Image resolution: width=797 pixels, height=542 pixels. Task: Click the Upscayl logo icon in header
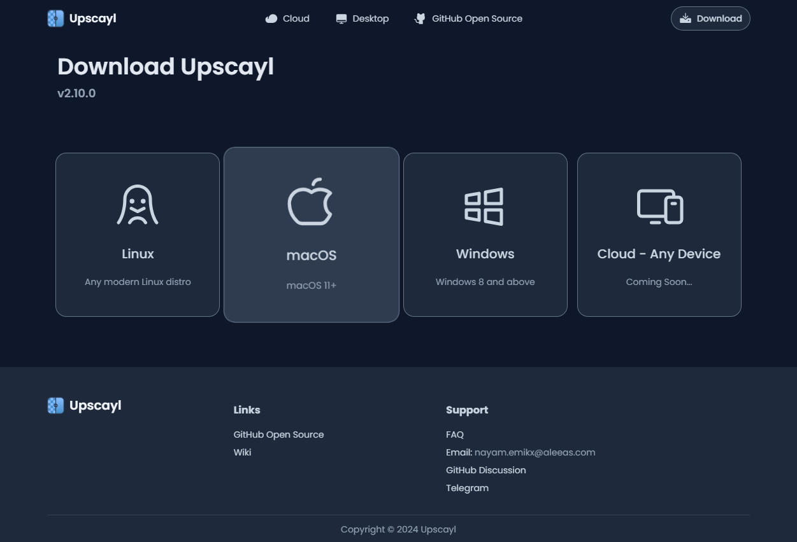click(x=55, y=18)
